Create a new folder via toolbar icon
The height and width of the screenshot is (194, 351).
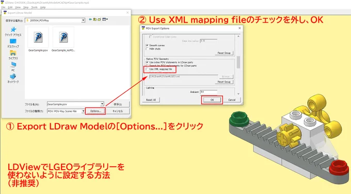[99, 20]
